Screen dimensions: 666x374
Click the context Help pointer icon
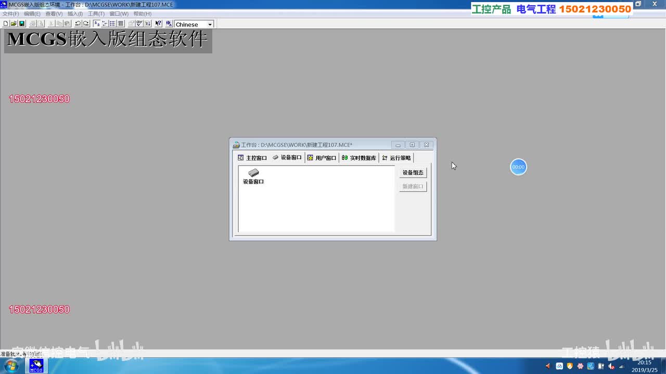[158, 24]
